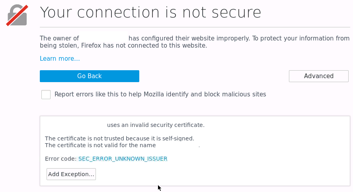353x192 pixels.
Task: Enable the Report errors checkbox
Action: click(x=46, y=95)
